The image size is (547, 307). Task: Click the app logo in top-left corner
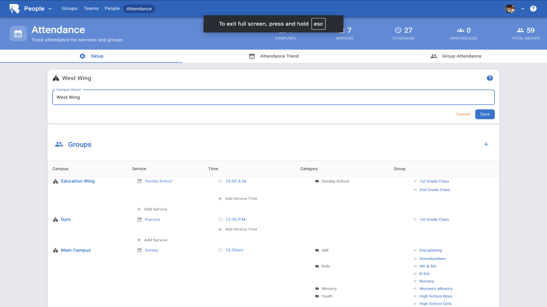(14, 9)
